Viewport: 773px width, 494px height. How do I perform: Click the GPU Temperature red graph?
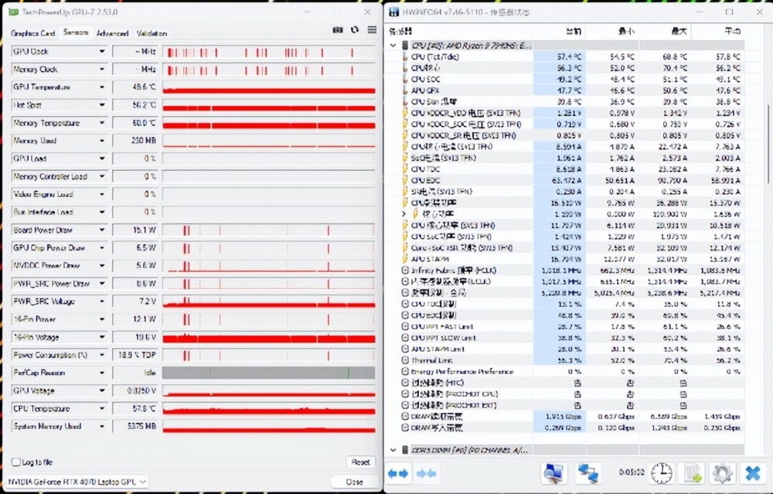(269, 87)
